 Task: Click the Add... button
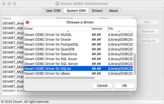pos(148,22)
